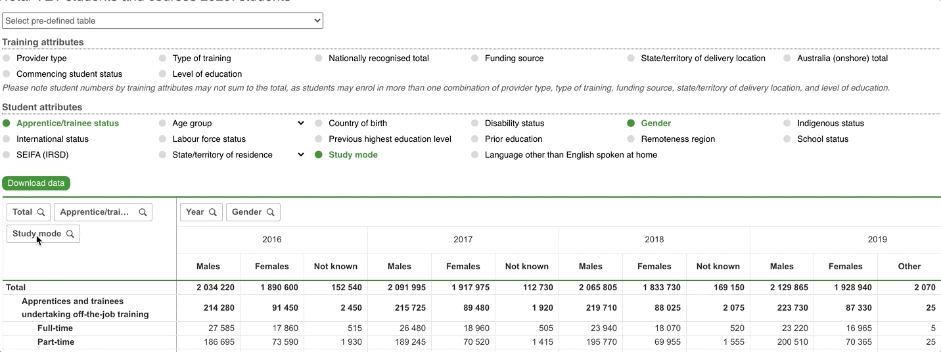Click the search icon in Total chip

coord(41,212)
